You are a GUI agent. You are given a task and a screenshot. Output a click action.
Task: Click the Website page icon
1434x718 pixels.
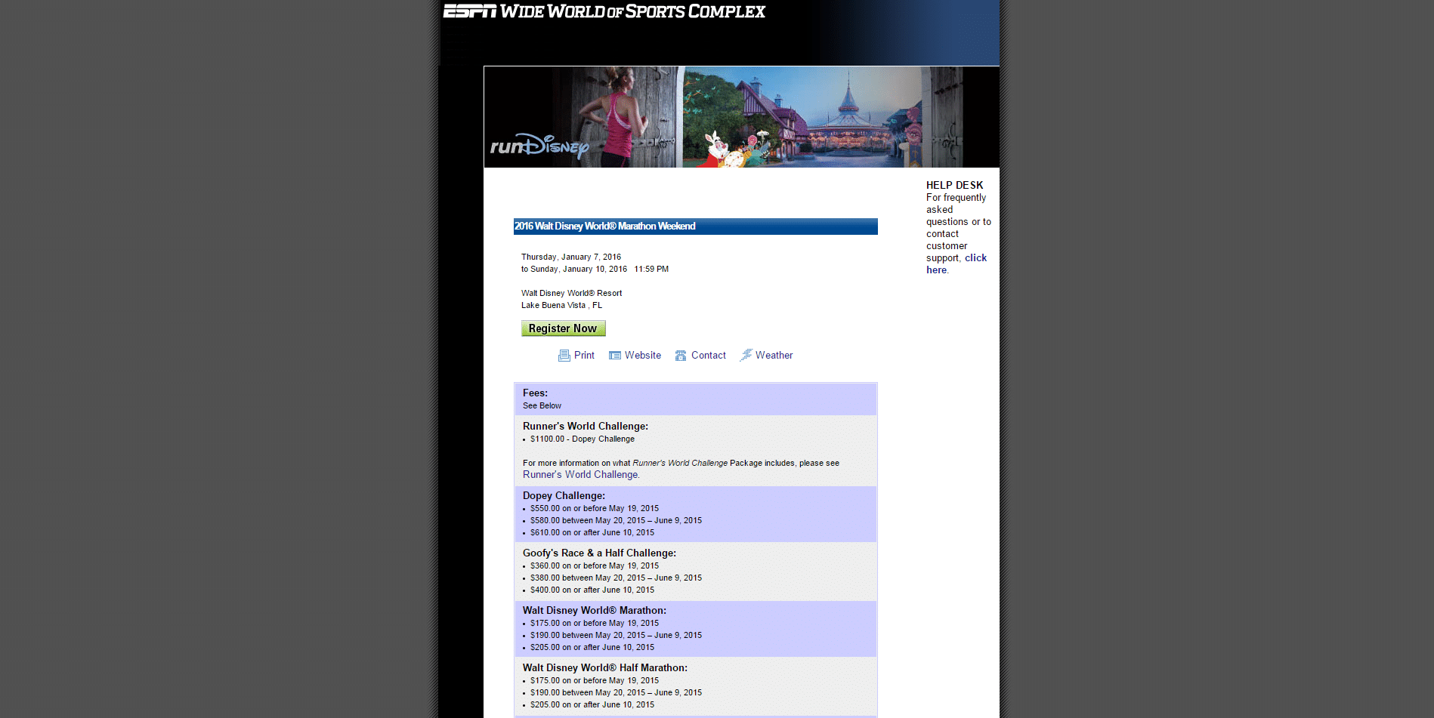(x=615, y=356)
